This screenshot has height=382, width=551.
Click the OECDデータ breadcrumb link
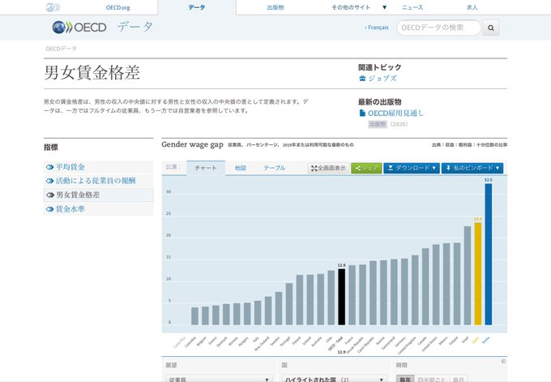[x=61, y=49]
